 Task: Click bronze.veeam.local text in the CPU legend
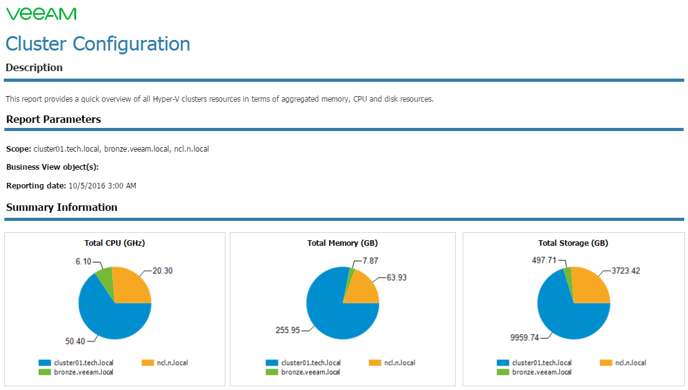tap(84, 372)
